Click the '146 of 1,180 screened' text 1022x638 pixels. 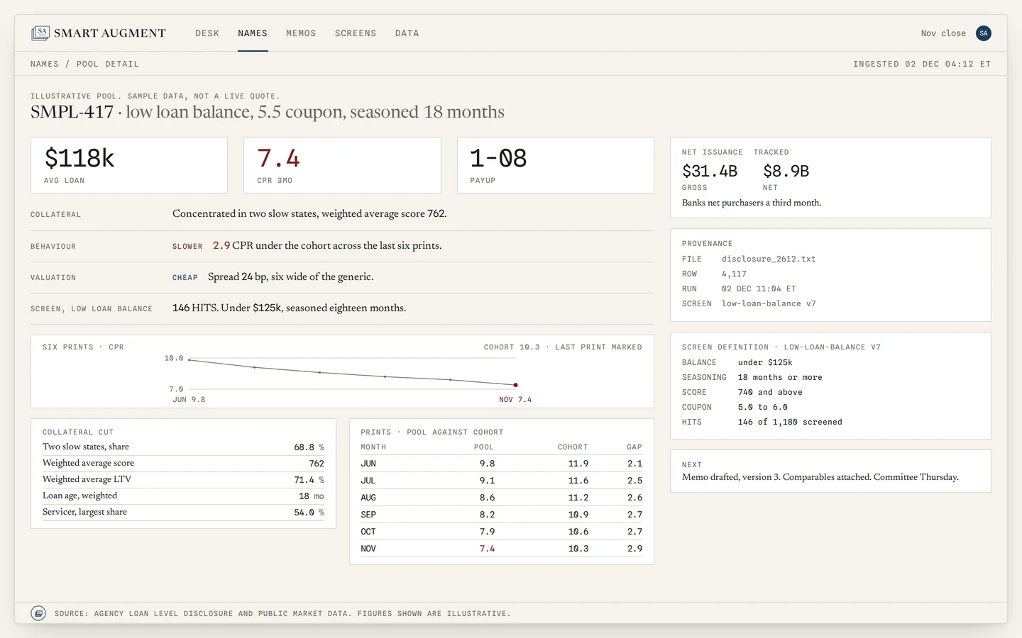point(790,422)
